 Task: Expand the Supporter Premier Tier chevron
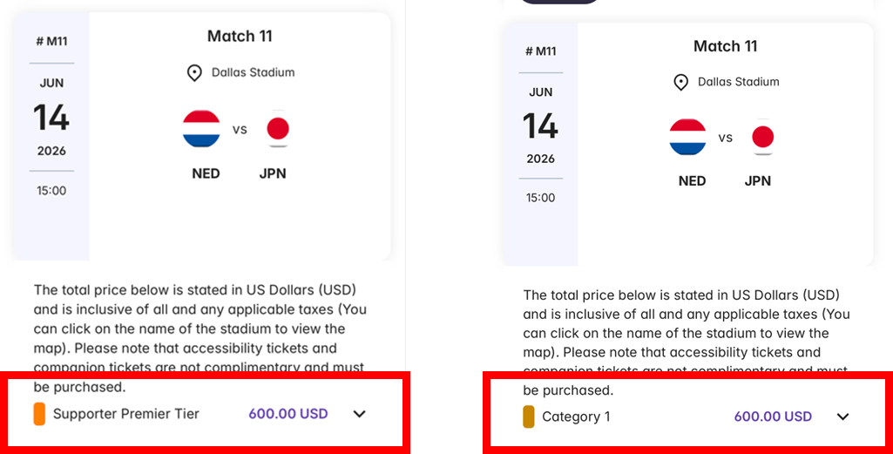click(359, 414)
